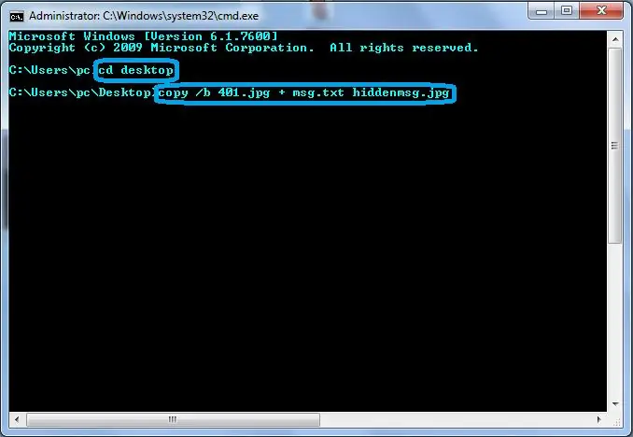The image size is (633, 437).
Task: Maximize the Command Prompt window
Action: 567,11
